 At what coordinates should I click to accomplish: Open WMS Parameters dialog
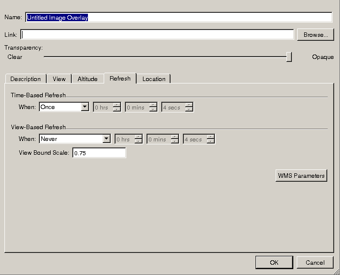click(x=301, y=176)
